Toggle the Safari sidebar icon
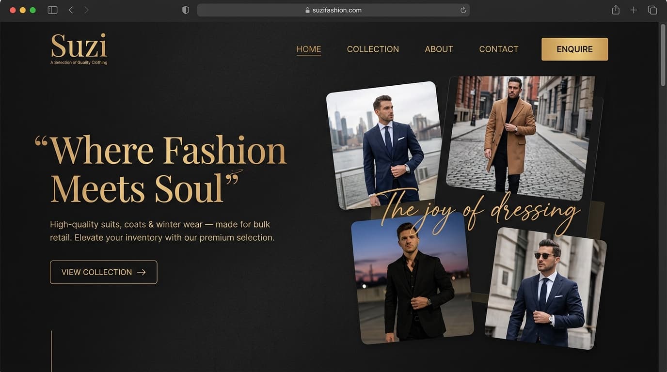667x372 pixels. coord(52,10)
